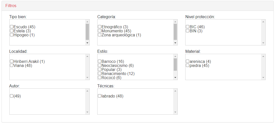Click the Filtros panel heading
Image resolution: width=275 pixels, height=124 pixels.
pos(11,6)
